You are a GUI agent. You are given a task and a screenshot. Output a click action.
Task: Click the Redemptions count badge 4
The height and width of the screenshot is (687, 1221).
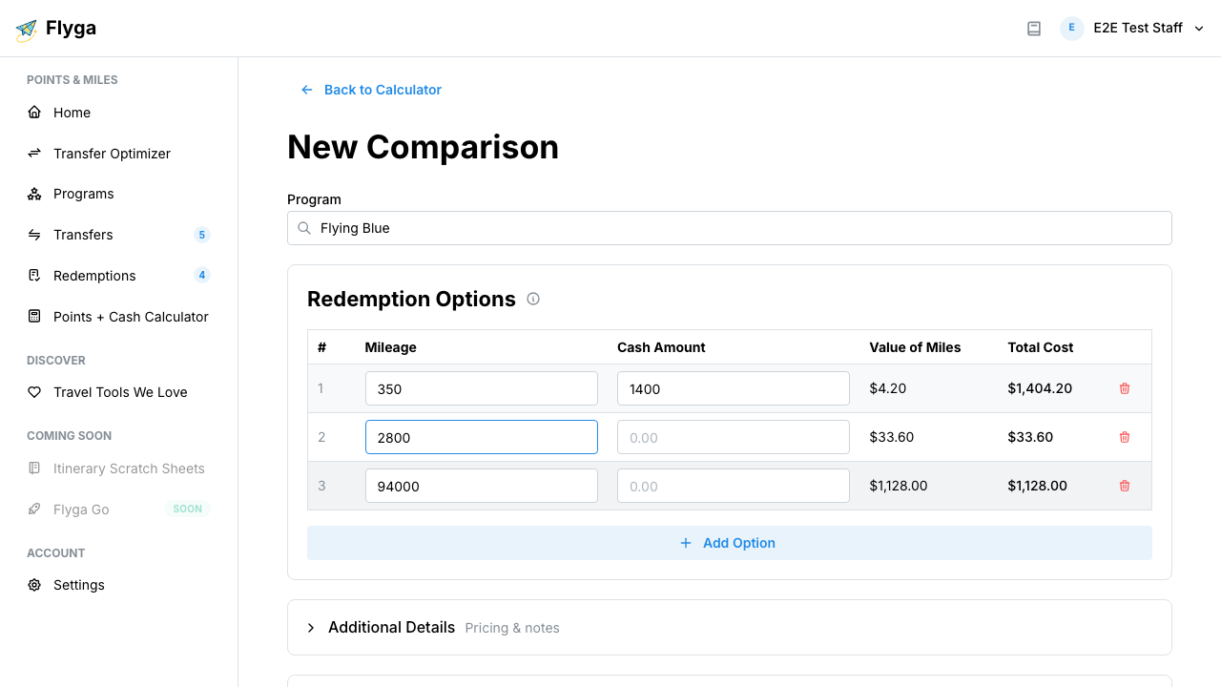click(201, 276)
